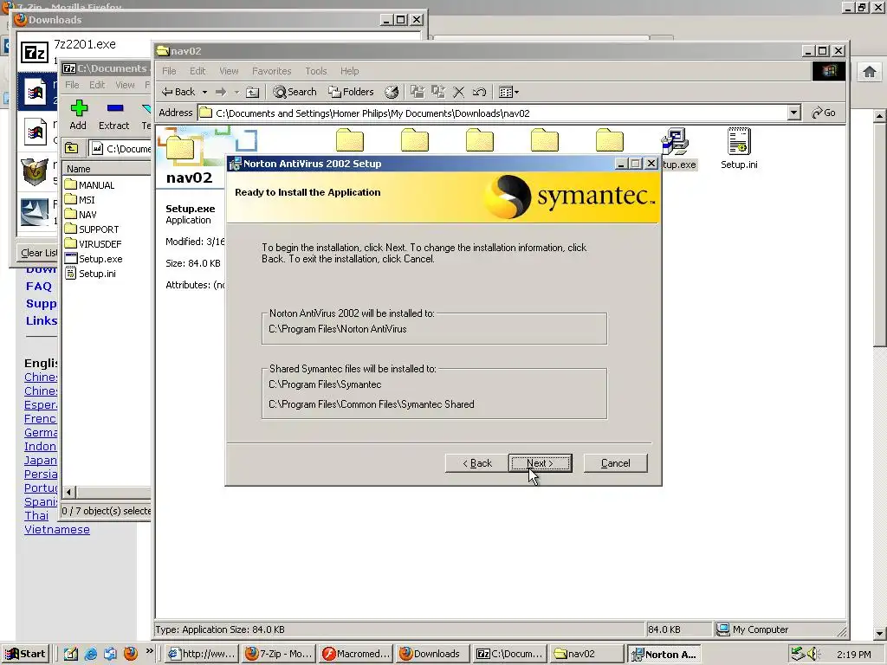Image resolution: width=887 pixels, height=665 pixels.
Task: Toggle the Folders pane in nav02 window
Action: point(352,92)
